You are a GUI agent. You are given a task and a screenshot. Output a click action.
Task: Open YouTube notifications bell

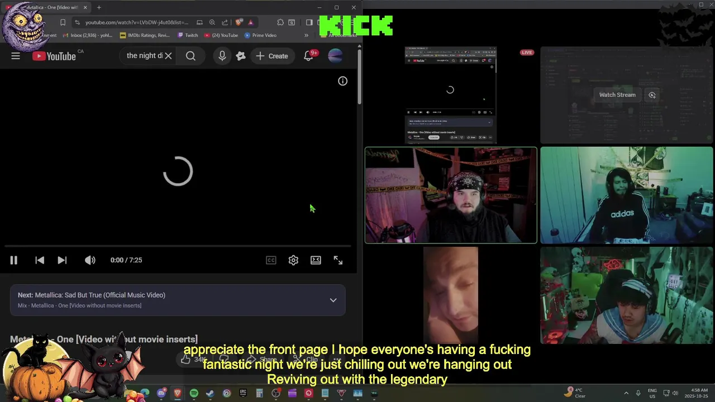pos(308,56)
